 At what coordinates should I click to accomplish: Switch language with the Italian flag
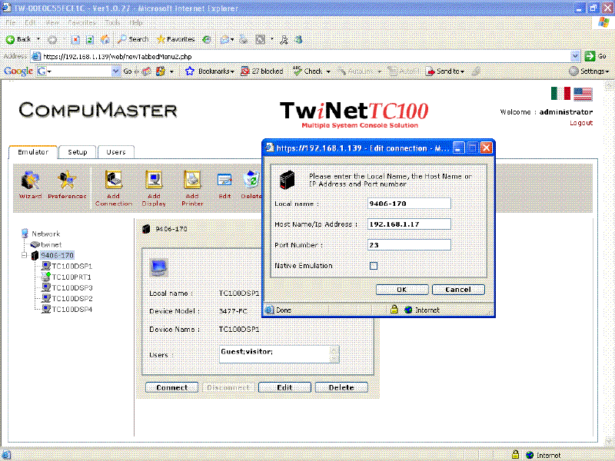tap(560, 94)
